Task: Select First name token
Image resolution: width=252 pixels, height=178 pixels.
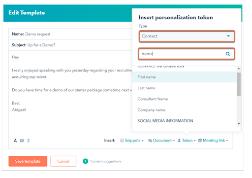Action: tap(185, 77)
